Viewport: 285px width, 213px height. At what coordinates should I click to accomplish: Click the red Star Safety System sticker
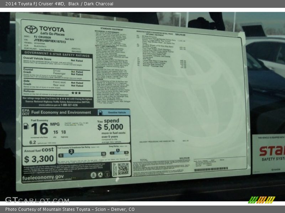(269, 154)
